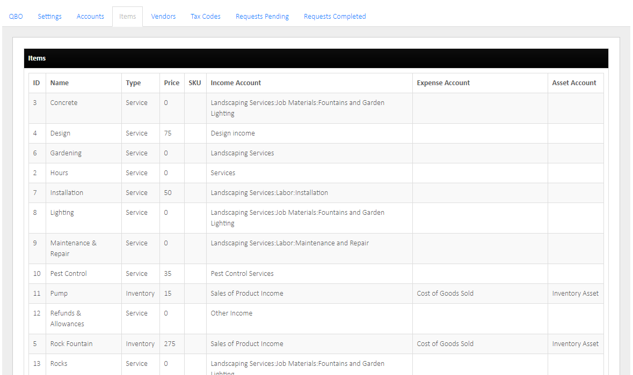Image resolution: width=633 pixels, height=375 pixels.
Task: Switch to the Settings tab
Action: (49, 17)
